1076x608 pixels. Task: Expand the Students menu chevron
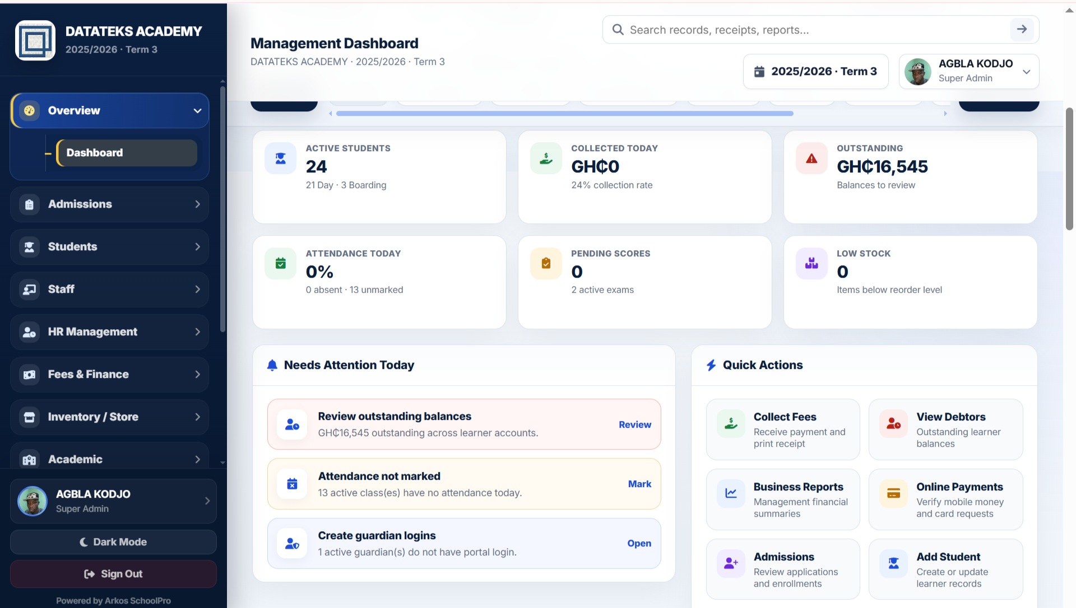tap(197, 247)
